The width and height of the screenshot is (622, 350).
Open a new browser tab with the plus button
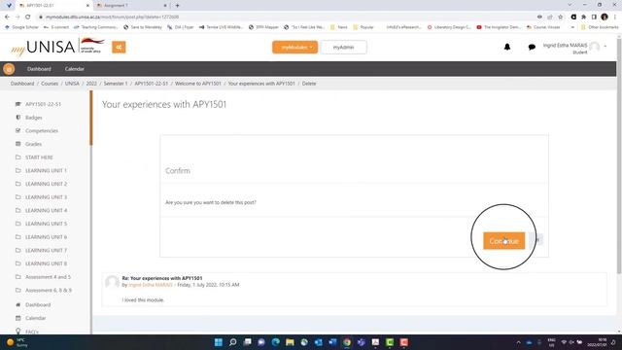(x=177, y=6)
